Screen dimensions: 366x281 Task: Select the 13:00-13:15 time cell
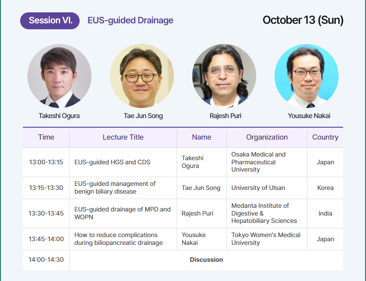point(46,162)
